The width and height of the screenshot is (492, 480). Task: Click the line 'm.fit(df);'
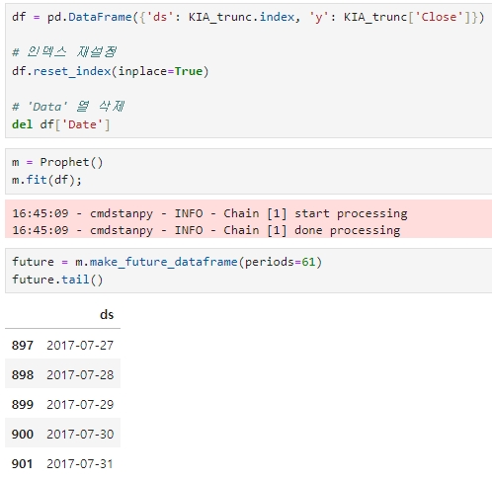pyautogui.click(x=46, y=180)
